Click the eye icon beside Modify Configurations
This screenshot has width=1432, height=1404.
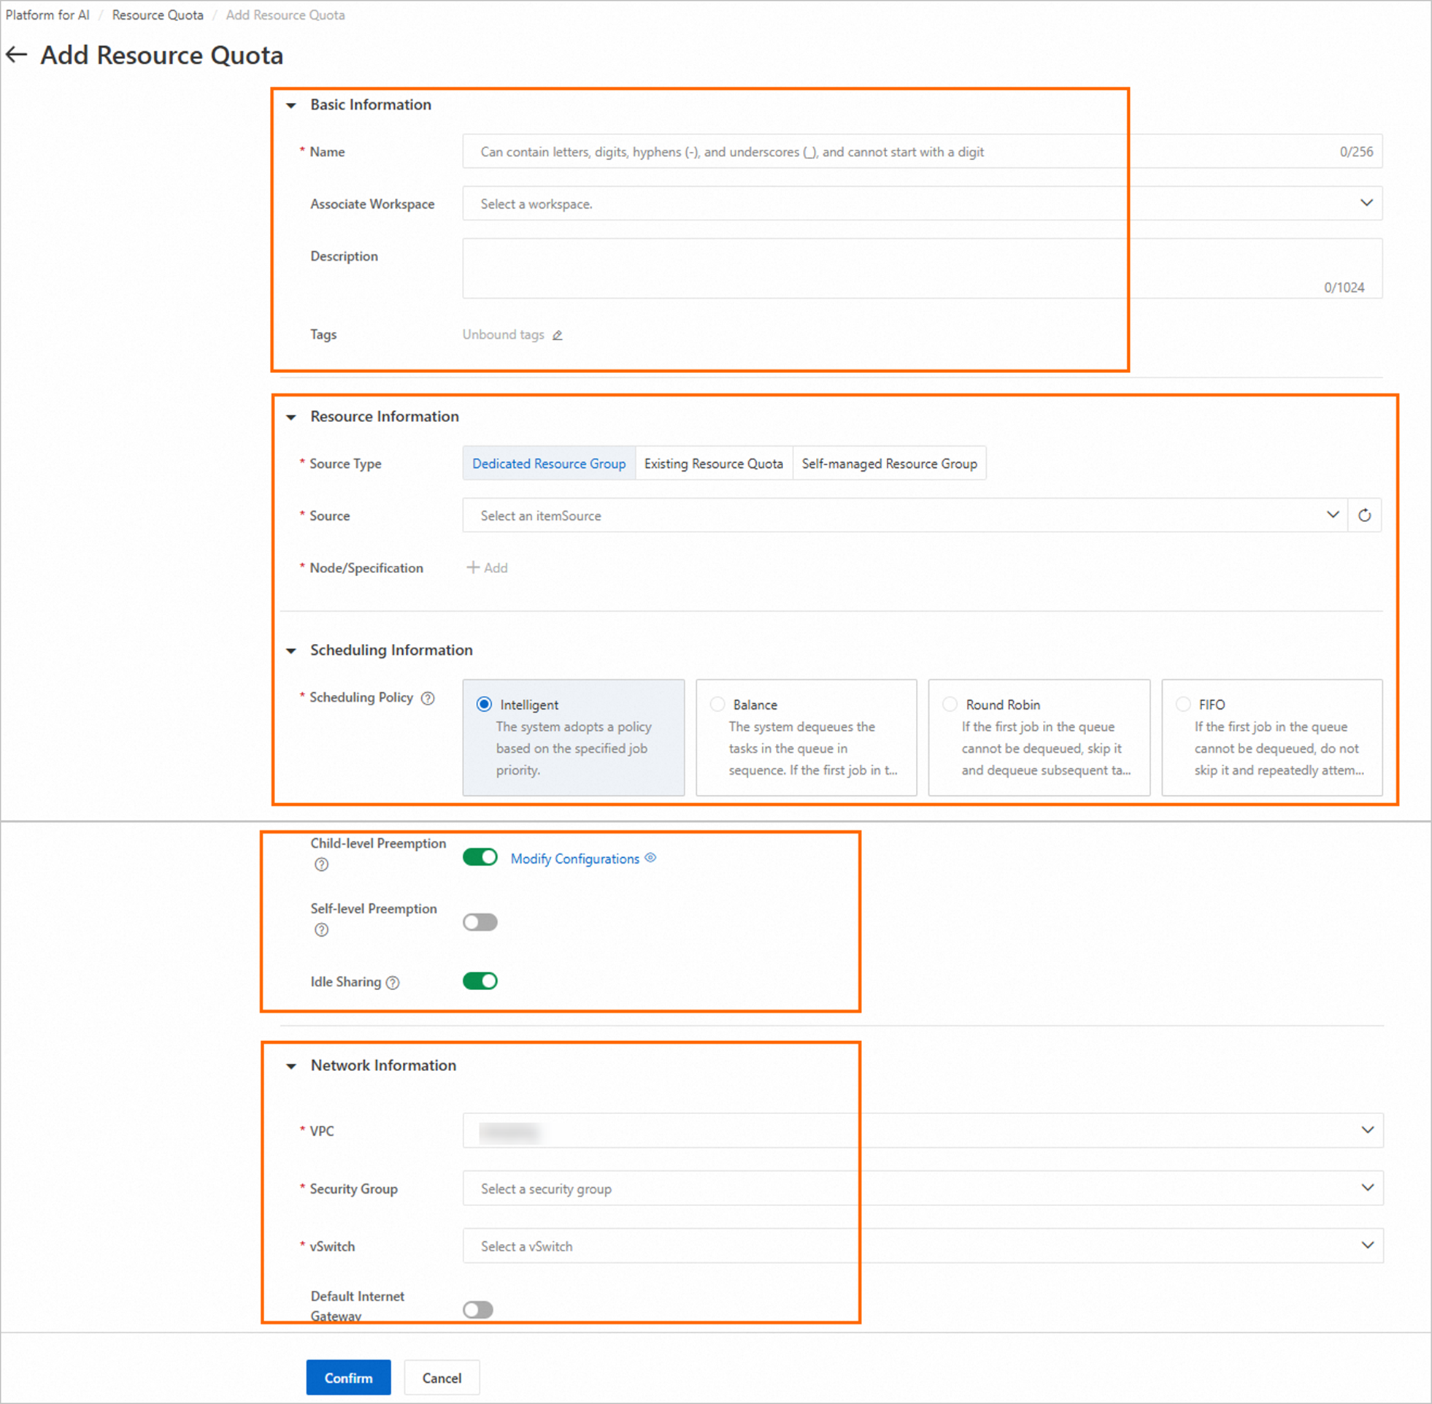(x=650, y=858)
